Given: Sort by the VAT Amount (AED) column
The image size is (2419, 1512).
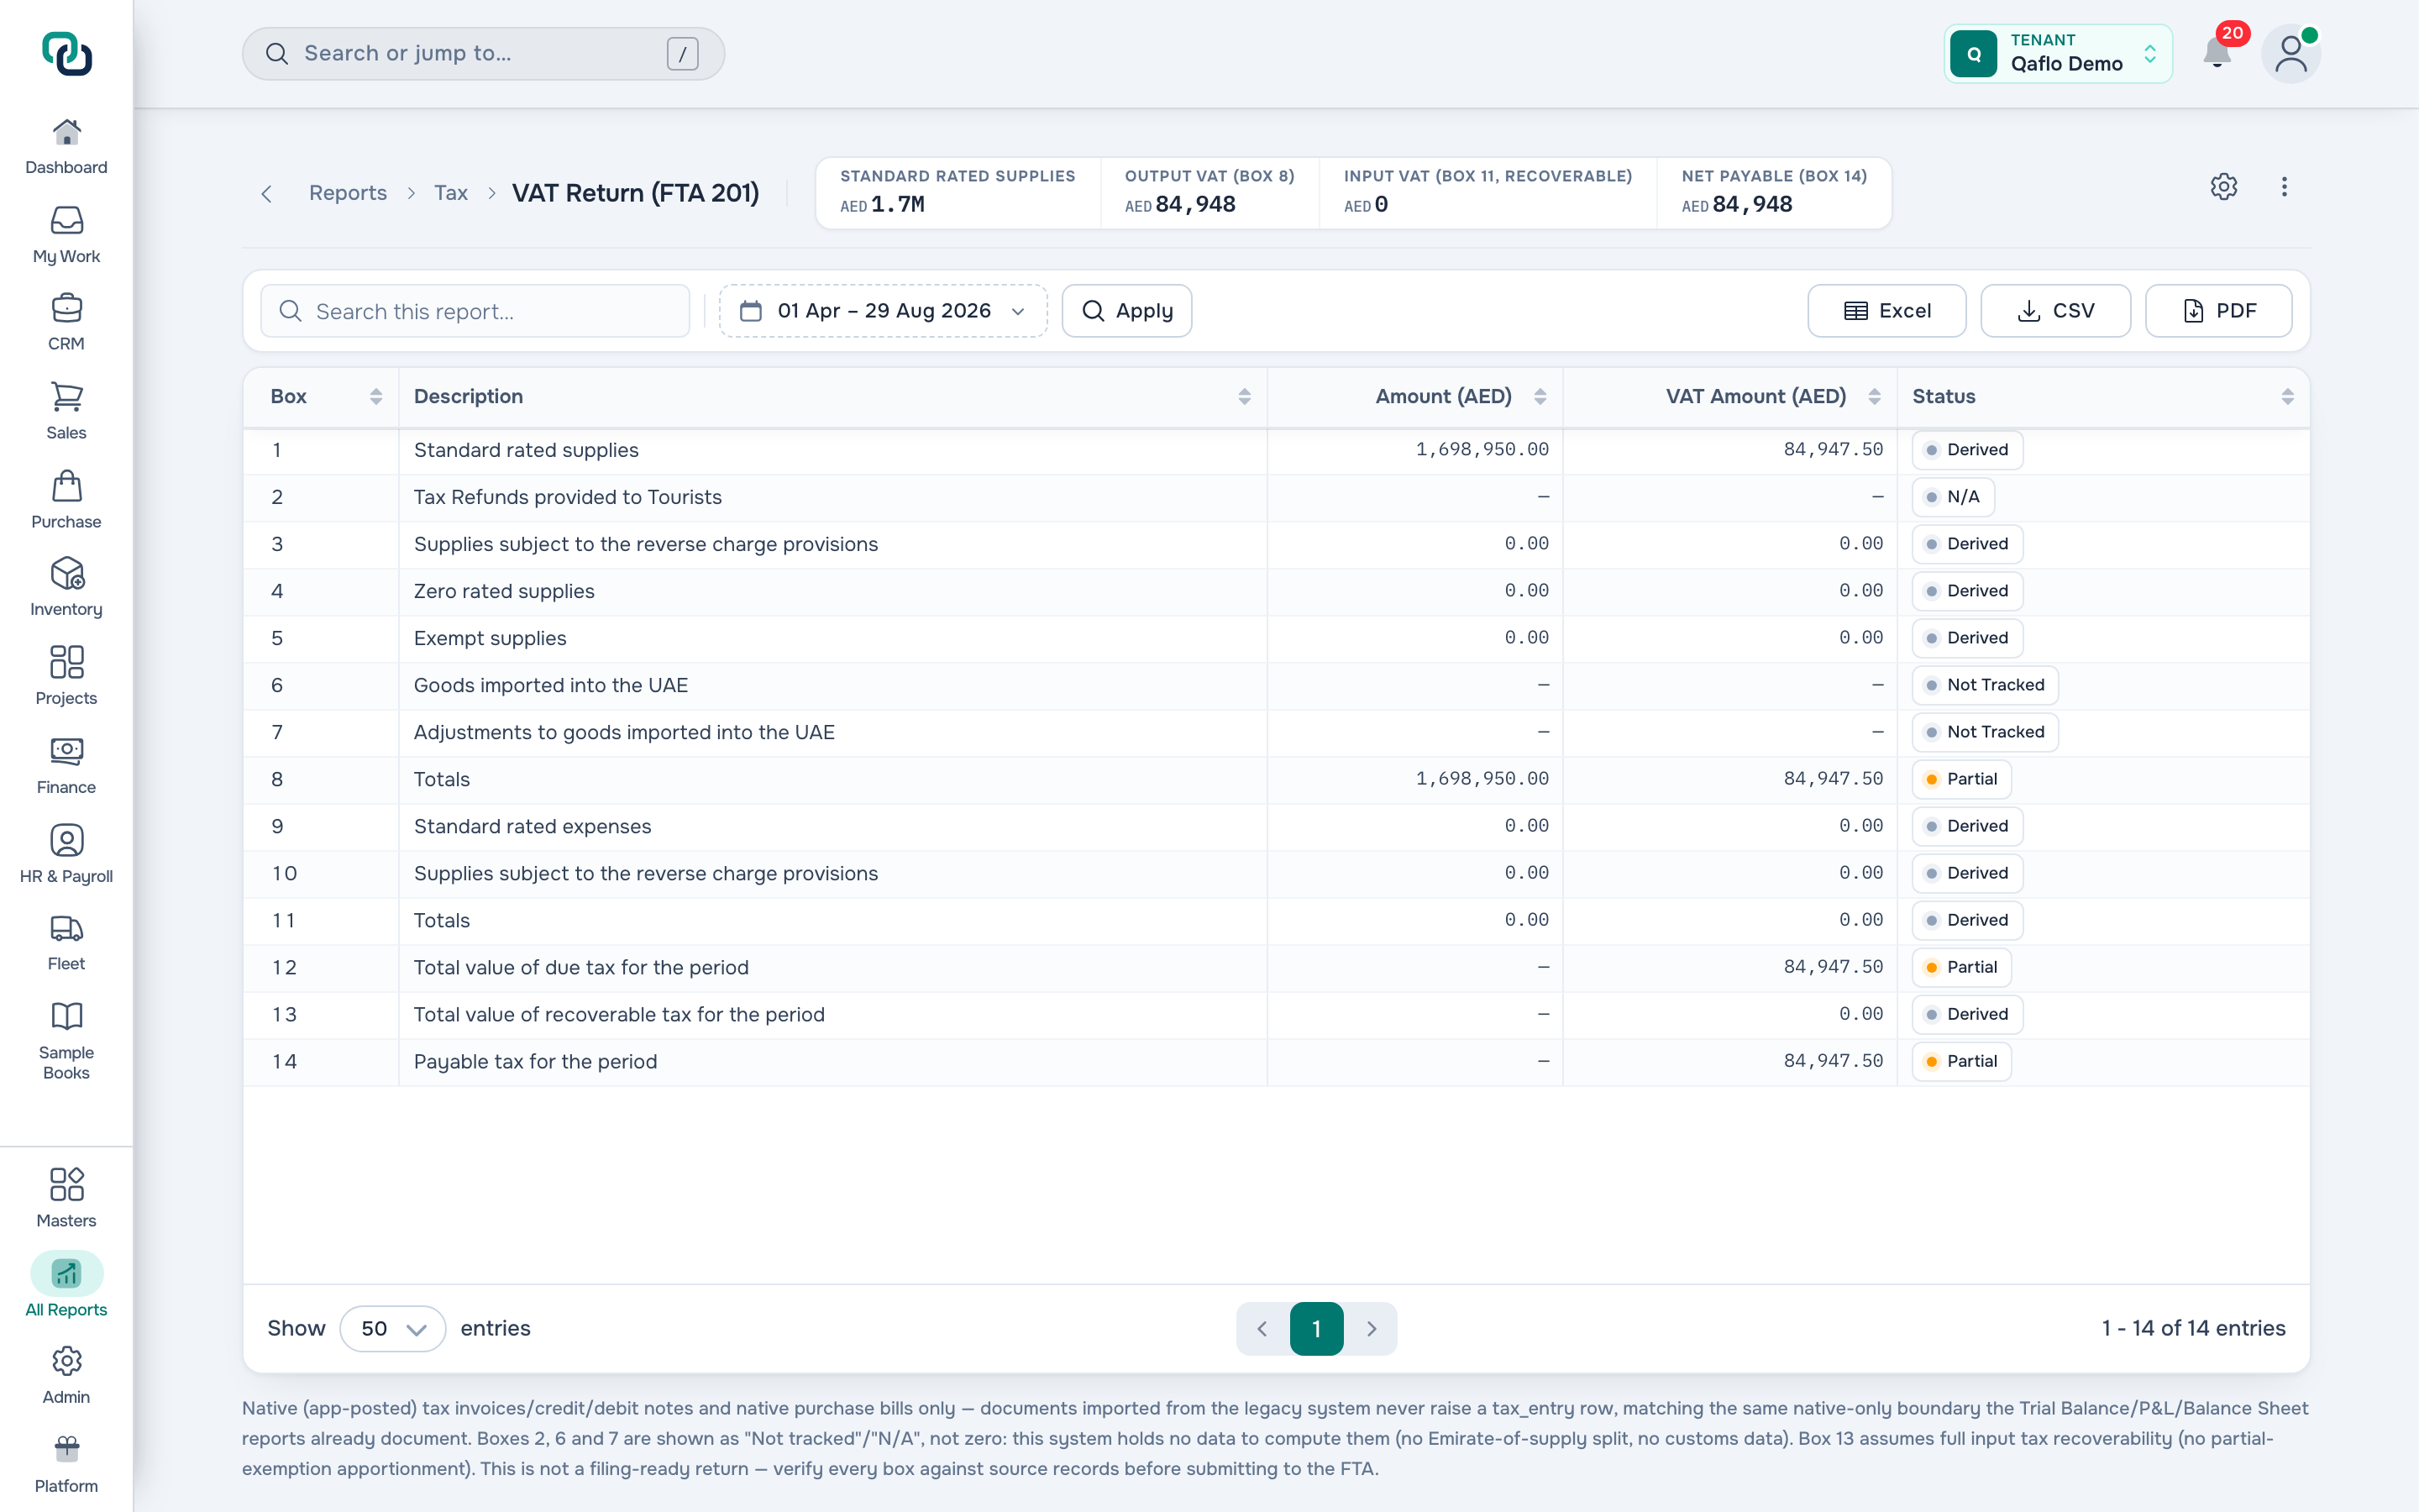Looking at the screenshot, I should click(x=1874, y=397).
